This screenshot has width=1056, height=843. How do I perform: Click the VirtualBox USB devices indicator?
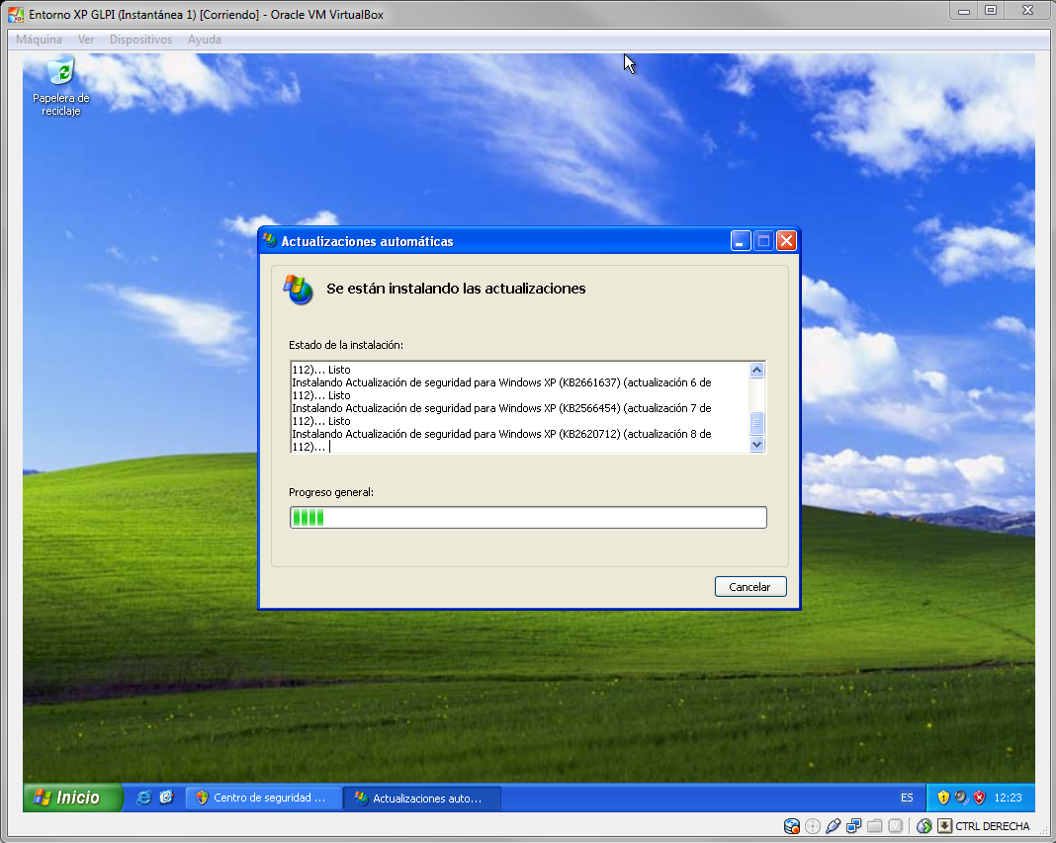[834, 826]
